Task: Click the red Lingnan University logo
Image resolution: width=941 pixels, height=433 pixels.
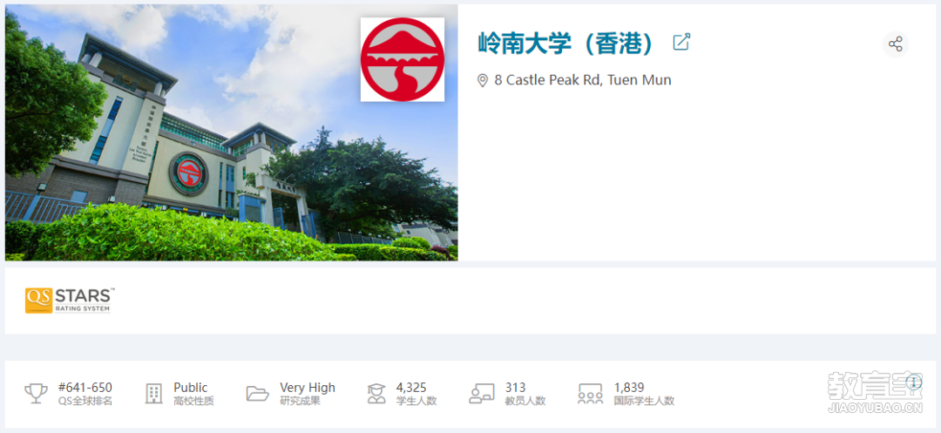Action: tap(402, 59)
